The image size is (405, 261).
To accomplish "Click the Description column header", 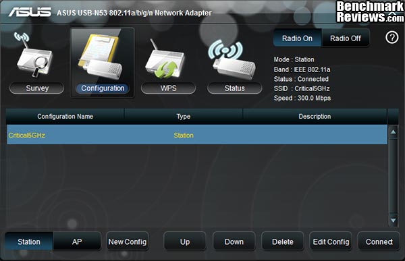I will click(x=315, y=117).
